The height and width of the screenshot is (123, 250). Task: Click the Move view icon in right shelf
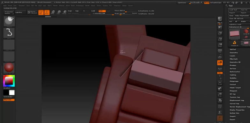(x=220, y=89)
